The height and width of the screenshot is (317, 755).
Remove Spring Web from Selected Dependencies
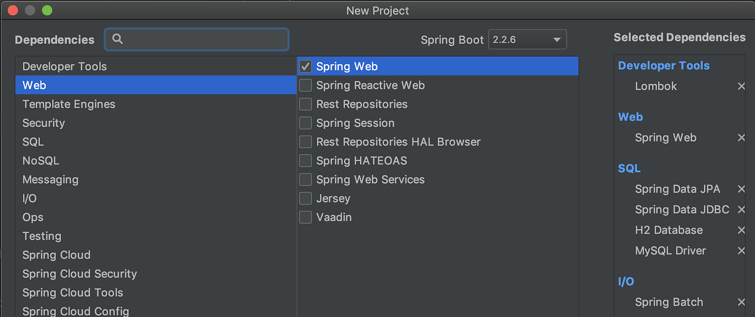tap(742, 138)
